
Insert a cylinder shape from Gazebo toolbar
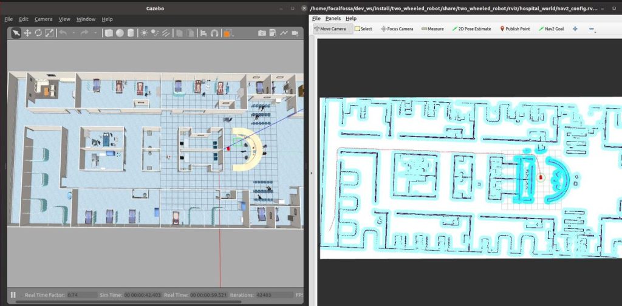pos(131,33)
